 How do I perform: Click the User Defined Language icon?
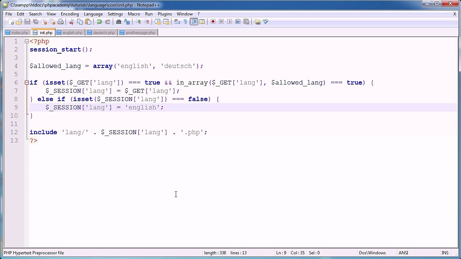click(x=202, y=22)
